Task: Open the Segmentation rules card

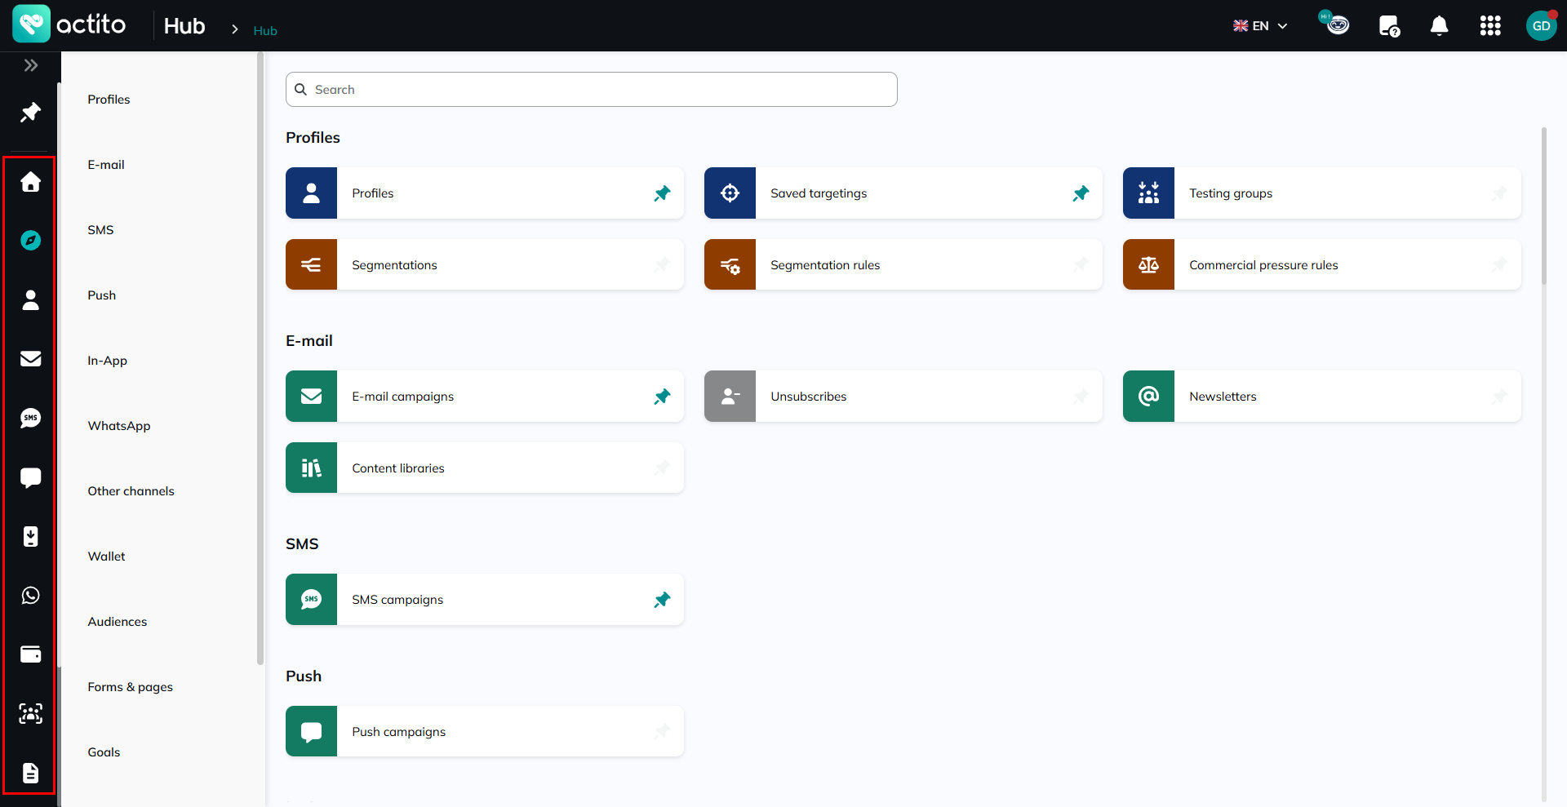Action: pos(903,264)
